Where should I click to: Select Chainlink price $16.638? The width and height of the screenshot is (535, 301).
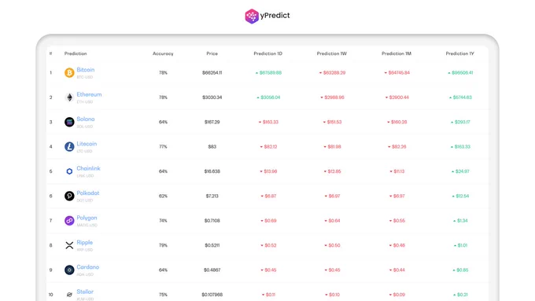[212, 171]
